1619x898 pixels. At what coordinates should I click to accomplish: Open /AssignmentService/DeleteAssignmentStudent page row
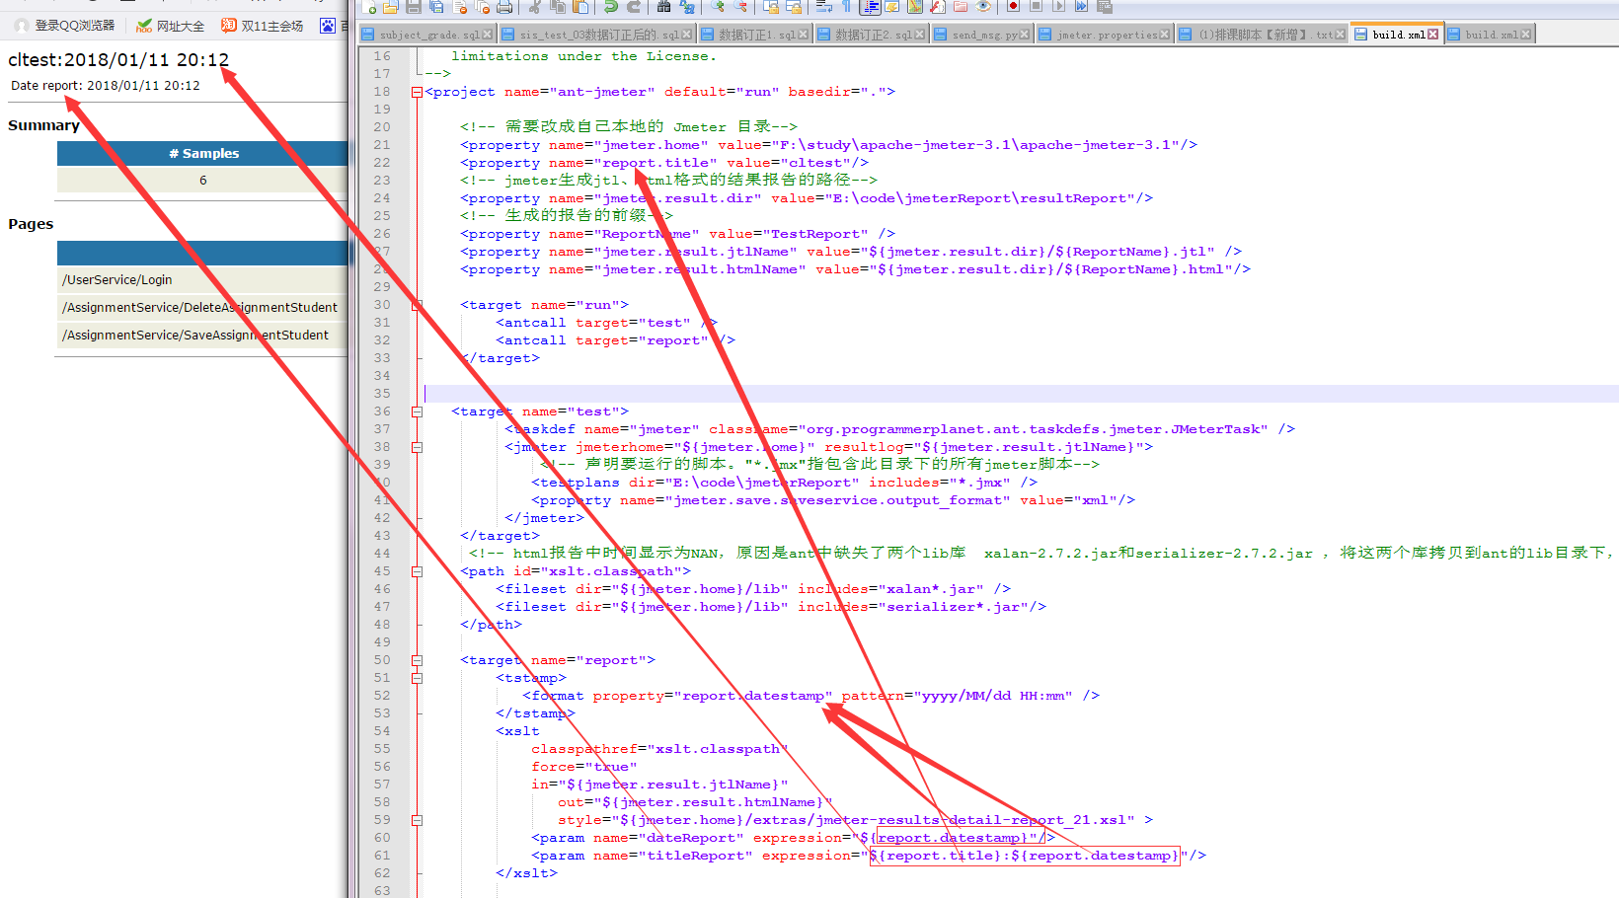pyautogui.click(x=202, y=308)
